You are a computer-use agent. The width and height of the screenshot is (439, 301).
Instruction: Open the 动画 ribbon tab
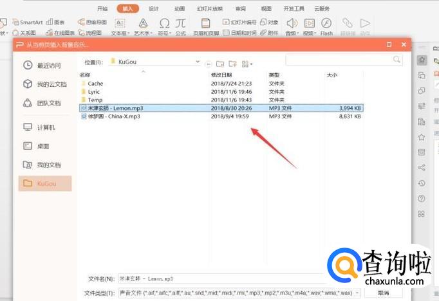coord(180,8)
